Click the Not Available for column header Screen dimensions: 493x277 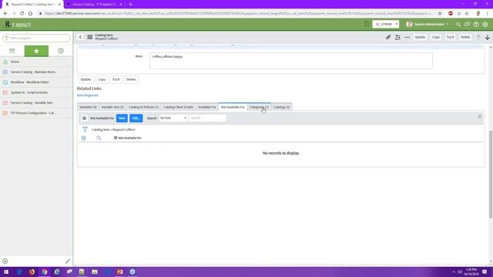(130, 138)
